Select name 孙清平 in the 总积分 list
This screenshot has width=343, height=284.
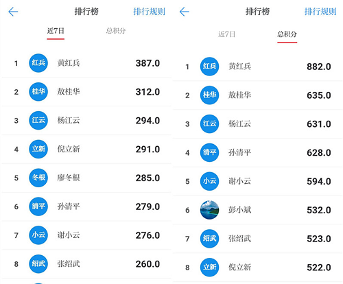(239, 152)
